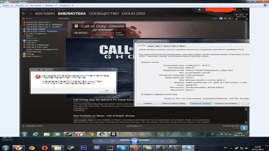
Task: Toggle the WHQL digital signatures checkbox
Action: point(142,94)
